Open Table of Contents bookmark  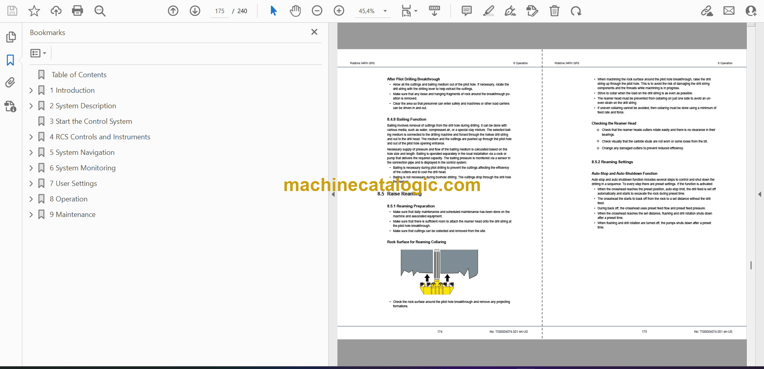point(79,75)
